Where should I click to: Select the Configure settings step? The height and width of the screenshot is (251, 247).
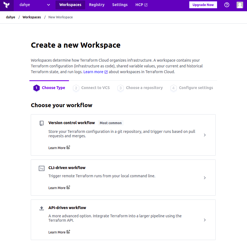point(192,88)
